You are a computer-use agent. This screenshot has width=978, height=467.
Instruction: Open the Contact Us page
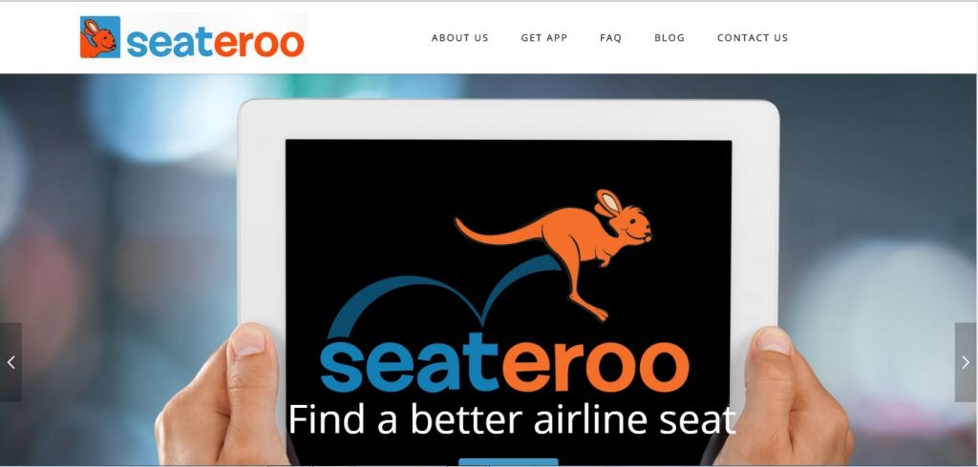[753, 38]
